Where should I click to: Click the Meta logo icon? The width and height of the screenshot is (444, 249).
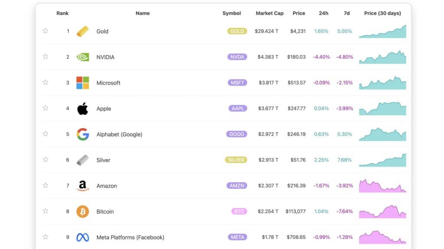point(83,237)
